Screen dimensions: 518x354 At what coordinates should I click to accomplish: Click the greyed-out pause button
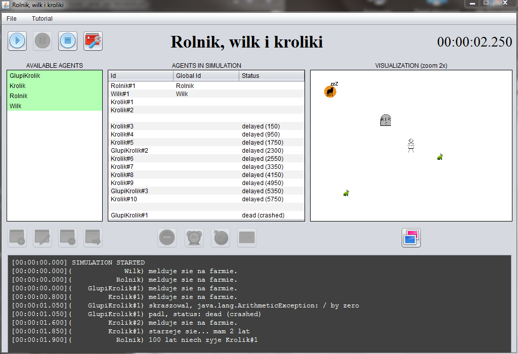(42, 41)
